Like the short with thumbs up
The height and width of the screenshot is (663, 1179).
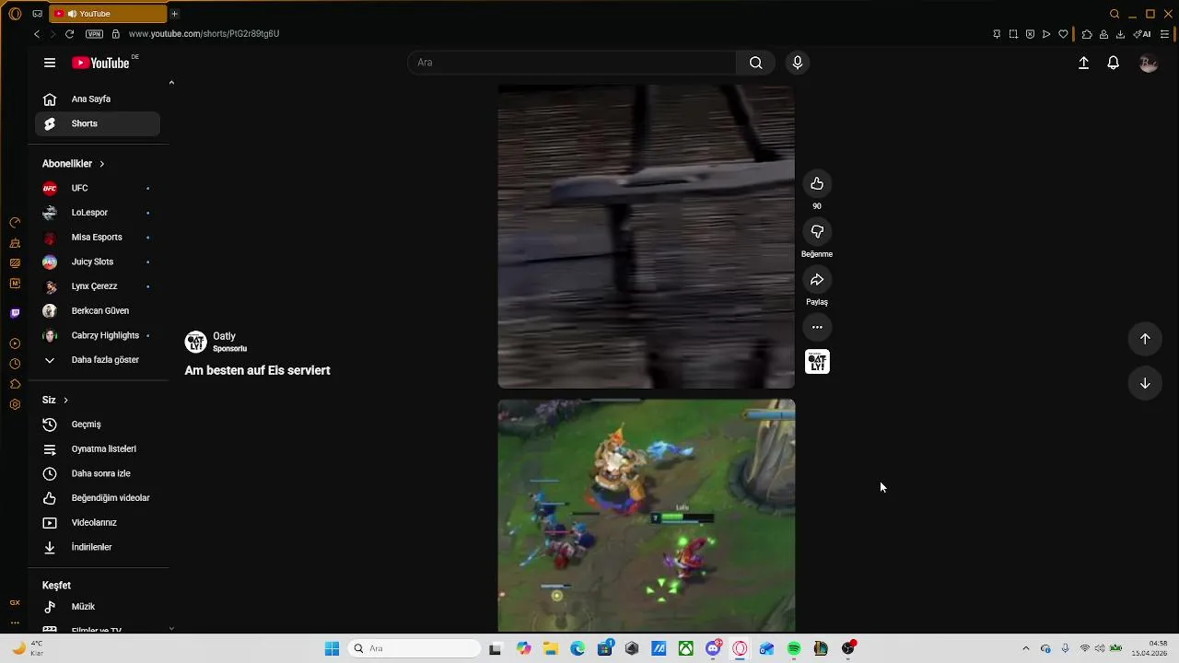pos(817,184)
